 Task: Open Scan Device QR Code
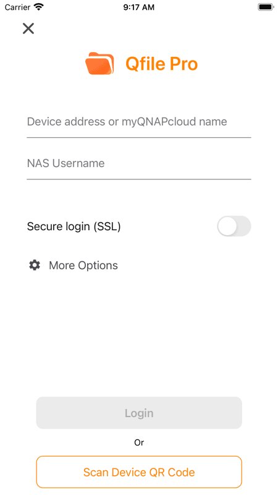click(x=139, y=472)
